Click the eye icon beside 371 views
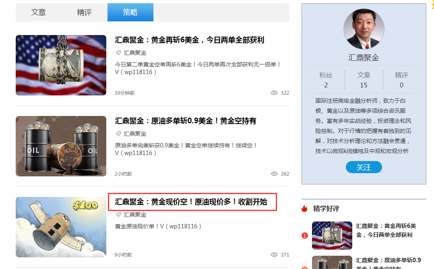434x269 pixels. point(274,255)
